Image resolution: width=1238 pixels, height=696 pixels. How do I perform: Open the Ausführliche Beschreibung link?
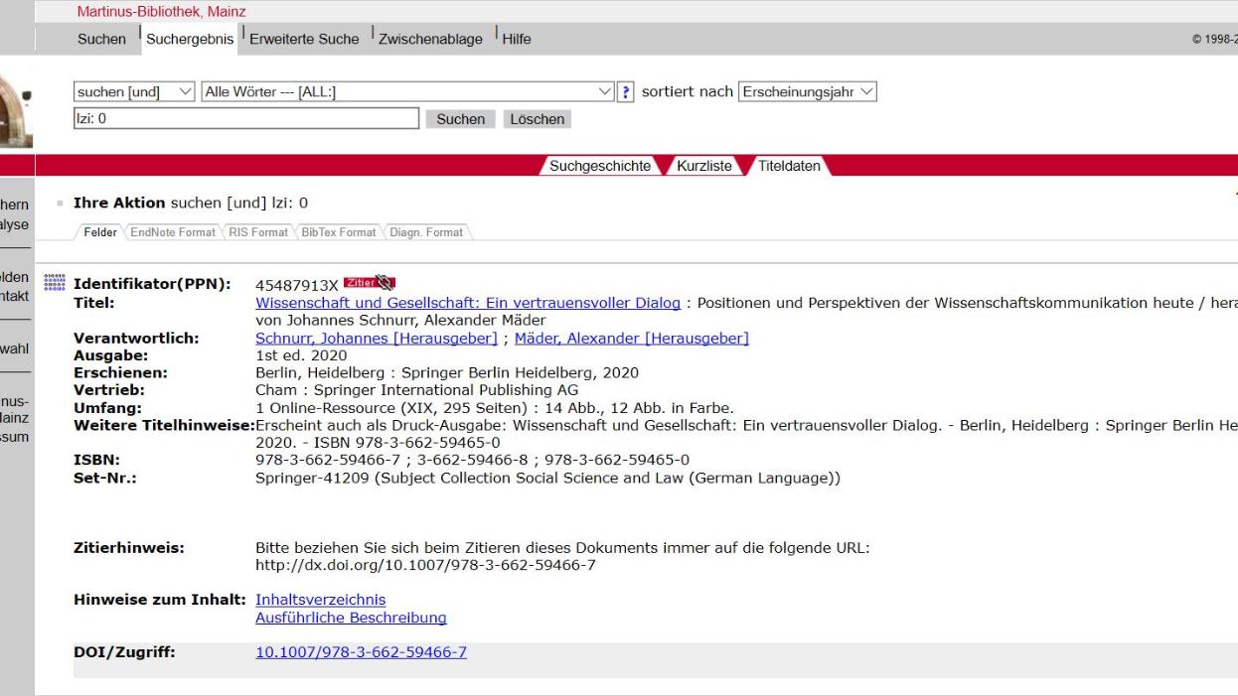[351, 618]
